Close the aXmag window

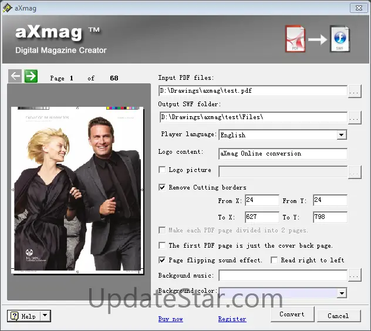click(x=359, y=8)
